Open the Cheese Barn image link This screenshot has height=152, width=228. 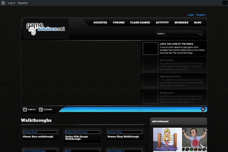click(x=40, y=132)
